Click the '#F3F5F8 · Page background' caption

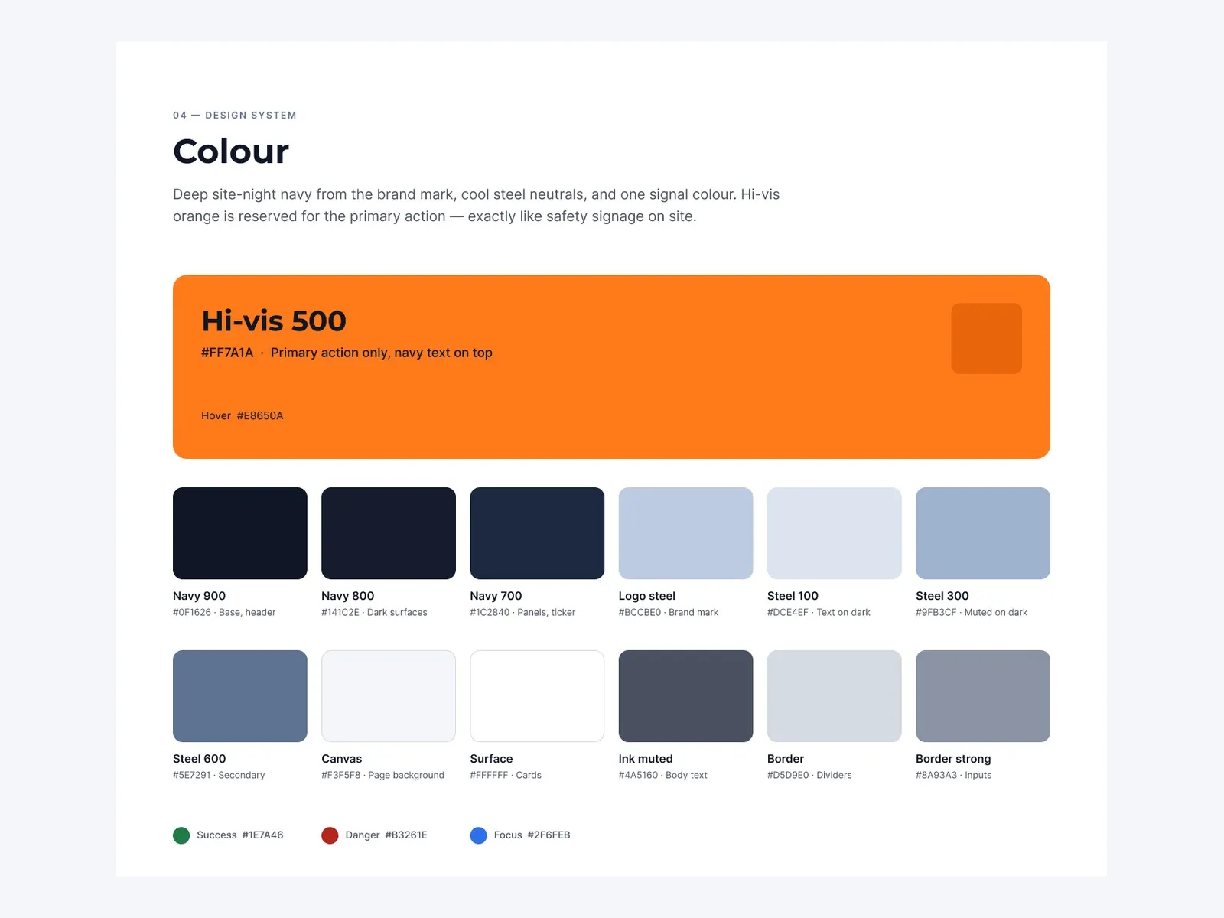tap(382, 775)
